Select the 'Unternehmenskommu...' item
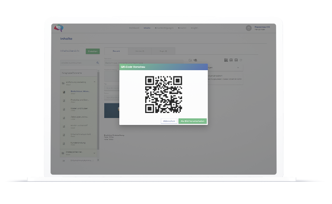Screen dimensions: 332x204 82,160
